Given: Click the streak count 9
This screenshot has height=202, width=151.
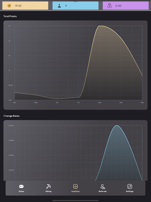Looking at the screenshot, I should [x=66, y=6].
